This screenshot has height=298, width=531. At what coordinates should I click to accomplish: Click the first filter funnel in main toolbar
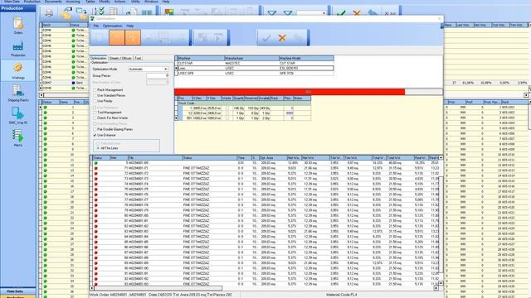(271, 13)
